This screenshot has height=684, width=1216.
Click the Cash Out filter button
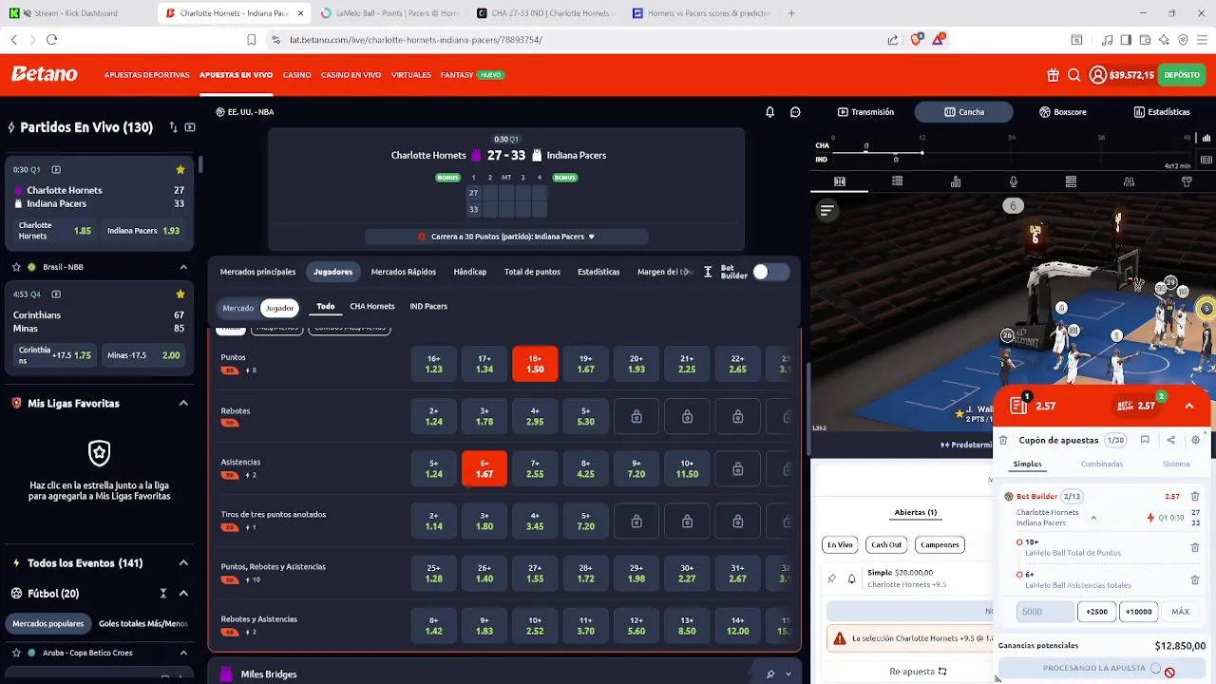click(x=886, y=544)
